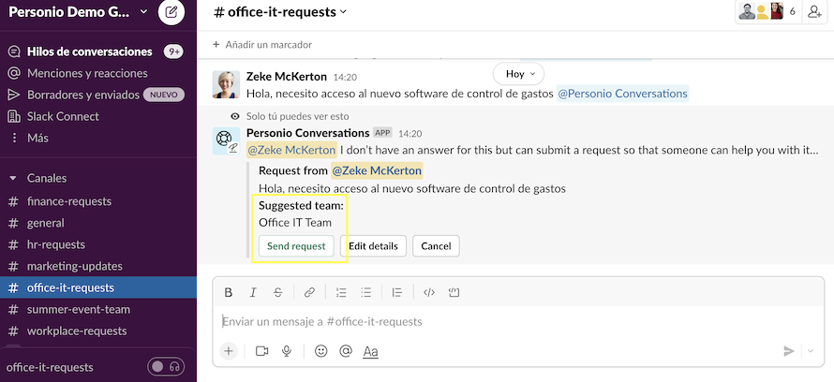Click Añadir un marcador
Screen dimensions: 834x382
click(262, 45)
